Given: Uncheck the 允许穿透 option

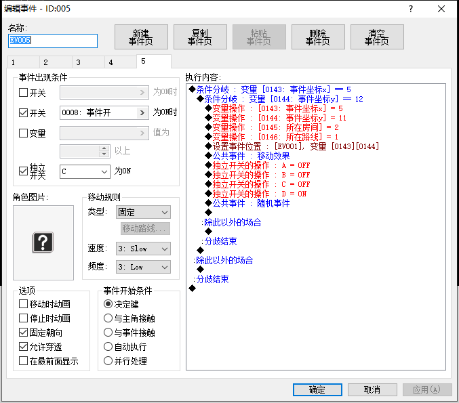Looking at the screenshot, I should 24,347.
